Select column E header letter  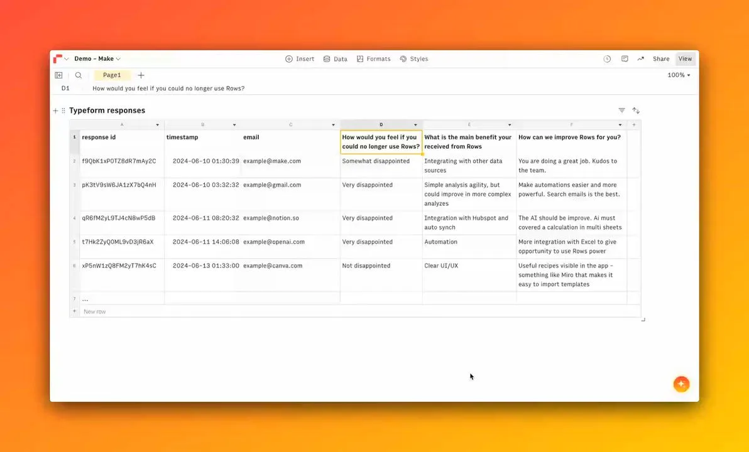[469, 124]
